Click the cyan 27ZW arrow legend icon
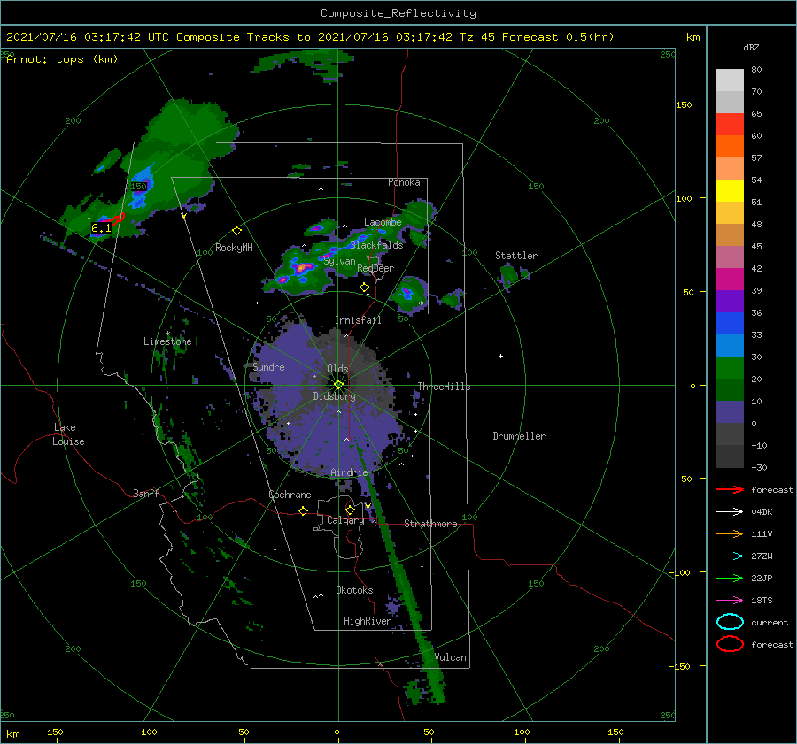Screen dimensions: 797x744 pos(730,556)
